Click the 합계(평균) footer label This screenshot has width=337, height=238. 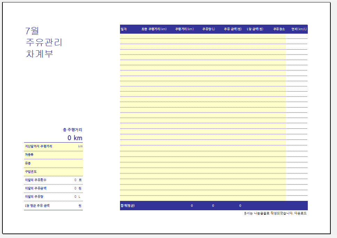tap(128, 206)
